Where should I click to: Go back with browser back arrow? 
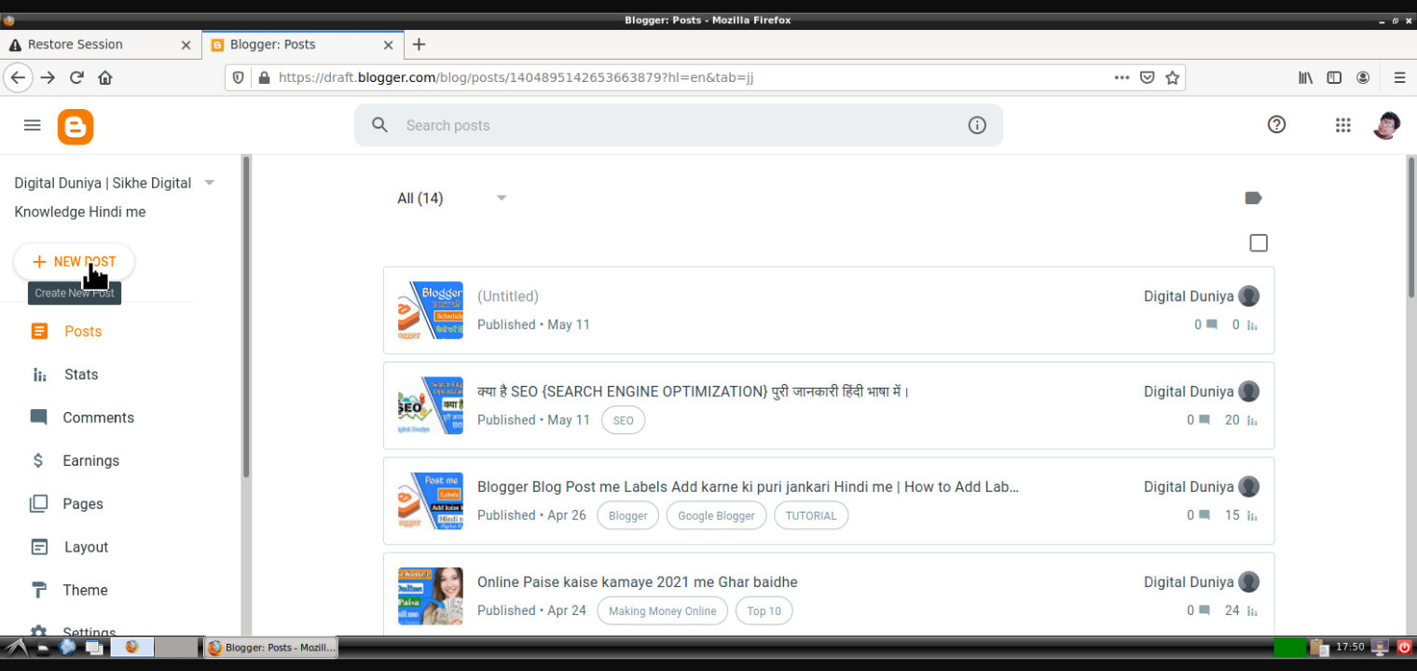[x=18, y=77]
